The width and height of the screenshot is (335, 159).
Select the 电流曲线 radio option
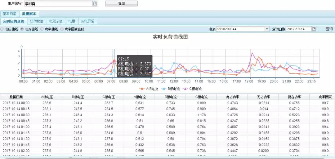[22, 29]
